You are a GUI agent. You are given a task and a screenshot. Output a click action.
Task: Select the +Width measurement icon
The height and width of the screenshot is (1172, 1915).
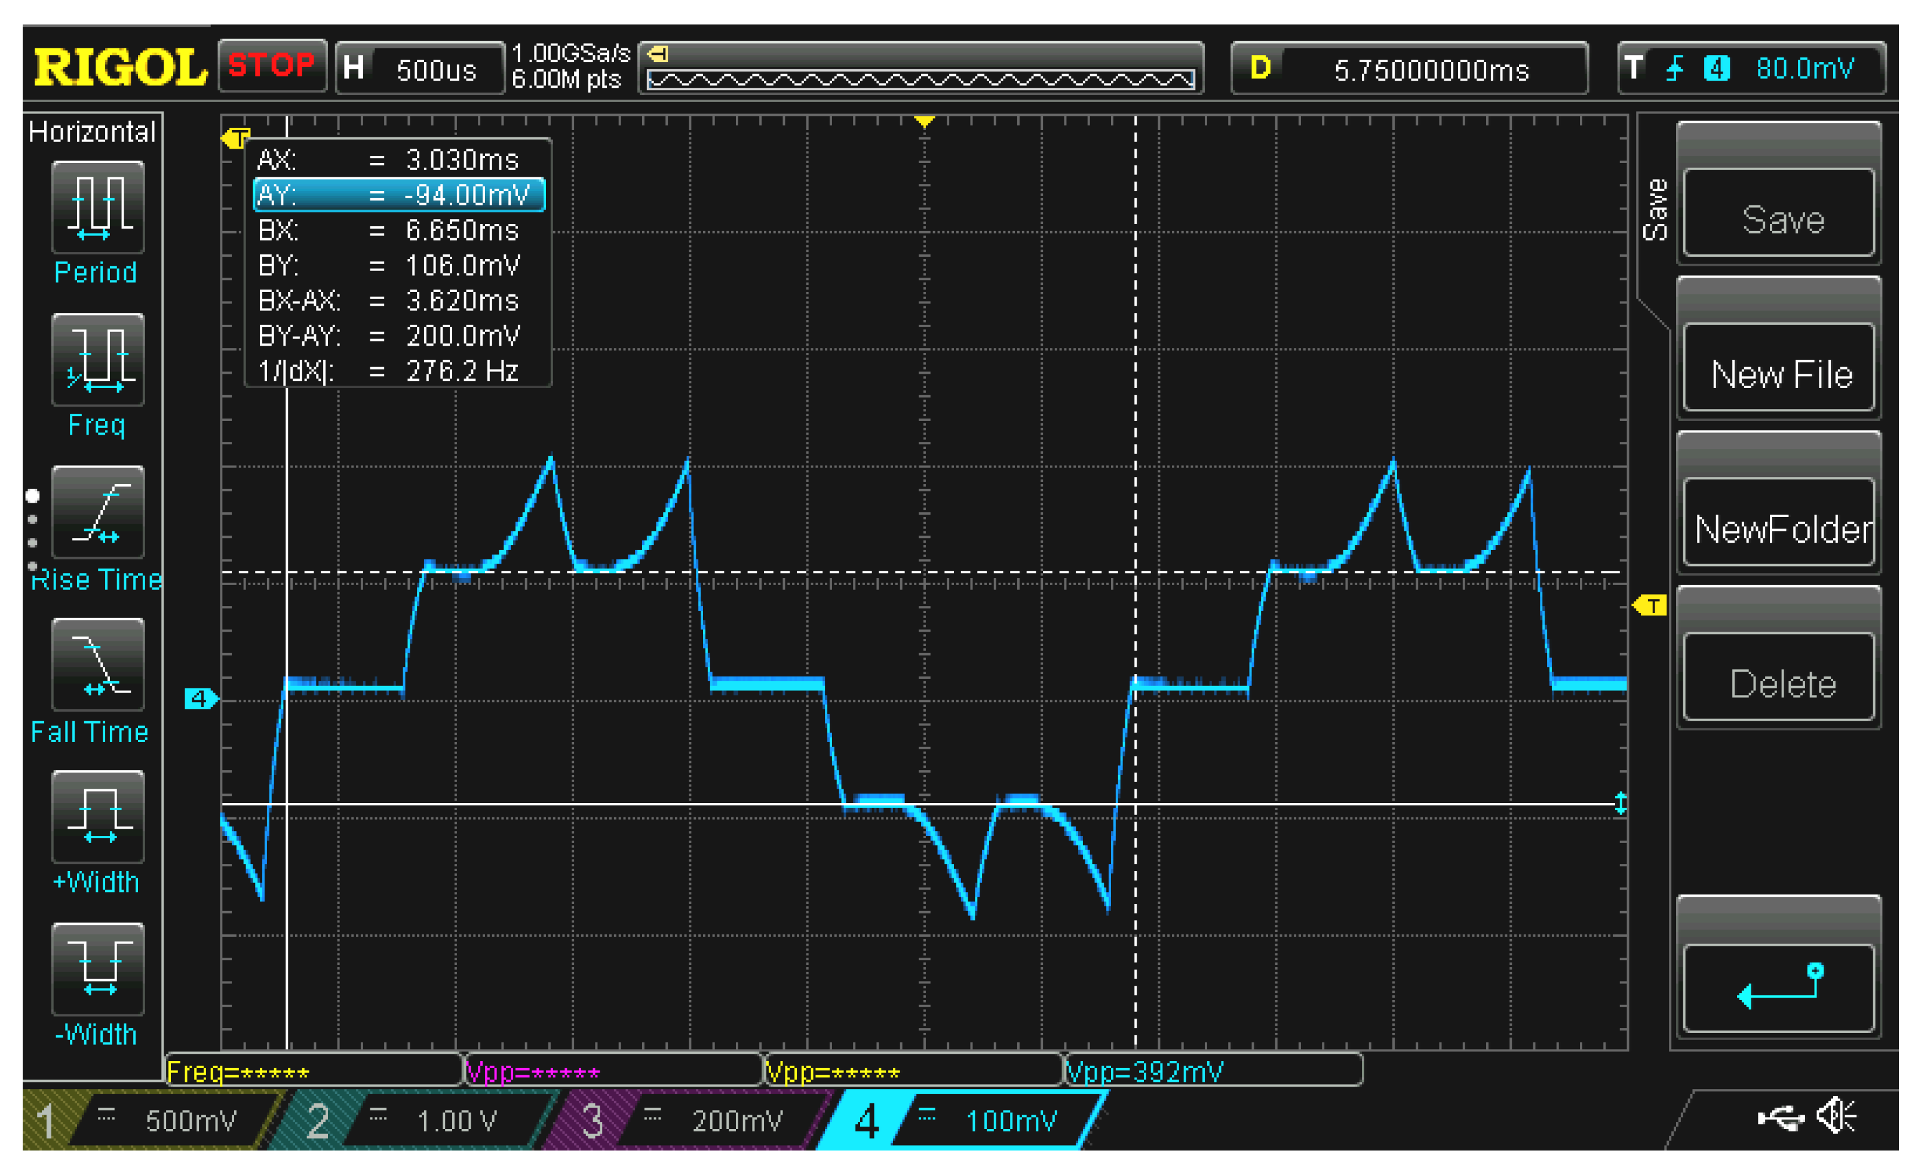coord(98,816)
